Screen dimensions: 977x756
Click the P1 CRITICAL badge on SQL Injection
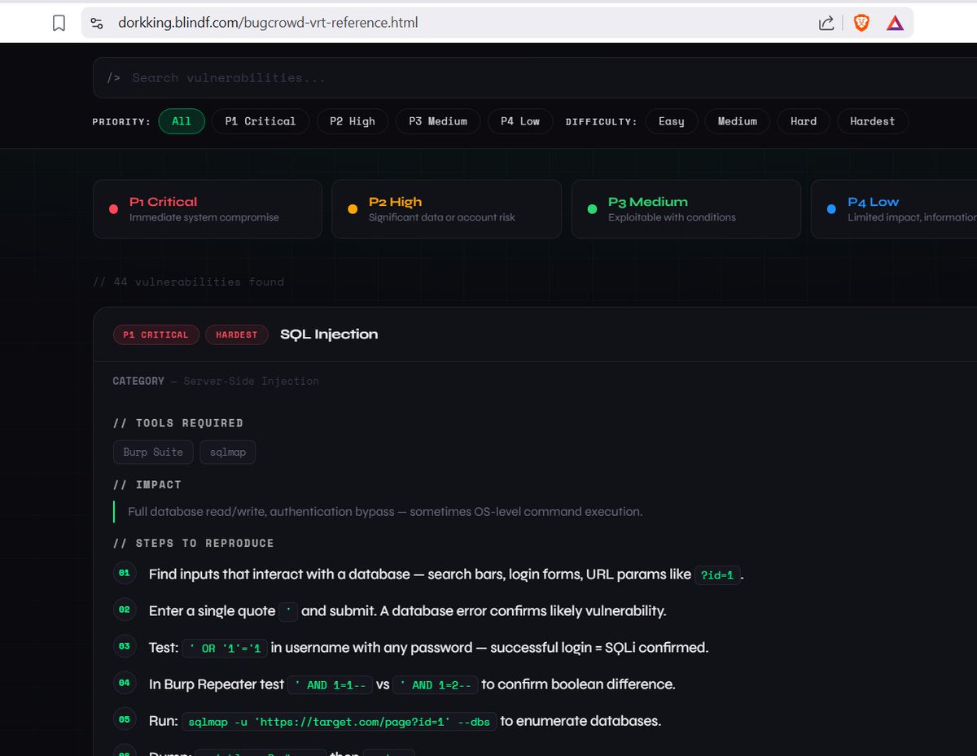pos(156,334)
